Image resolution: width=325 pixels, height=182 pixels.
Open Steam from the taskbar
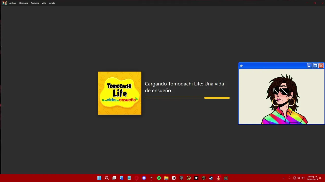pos(211,178)
